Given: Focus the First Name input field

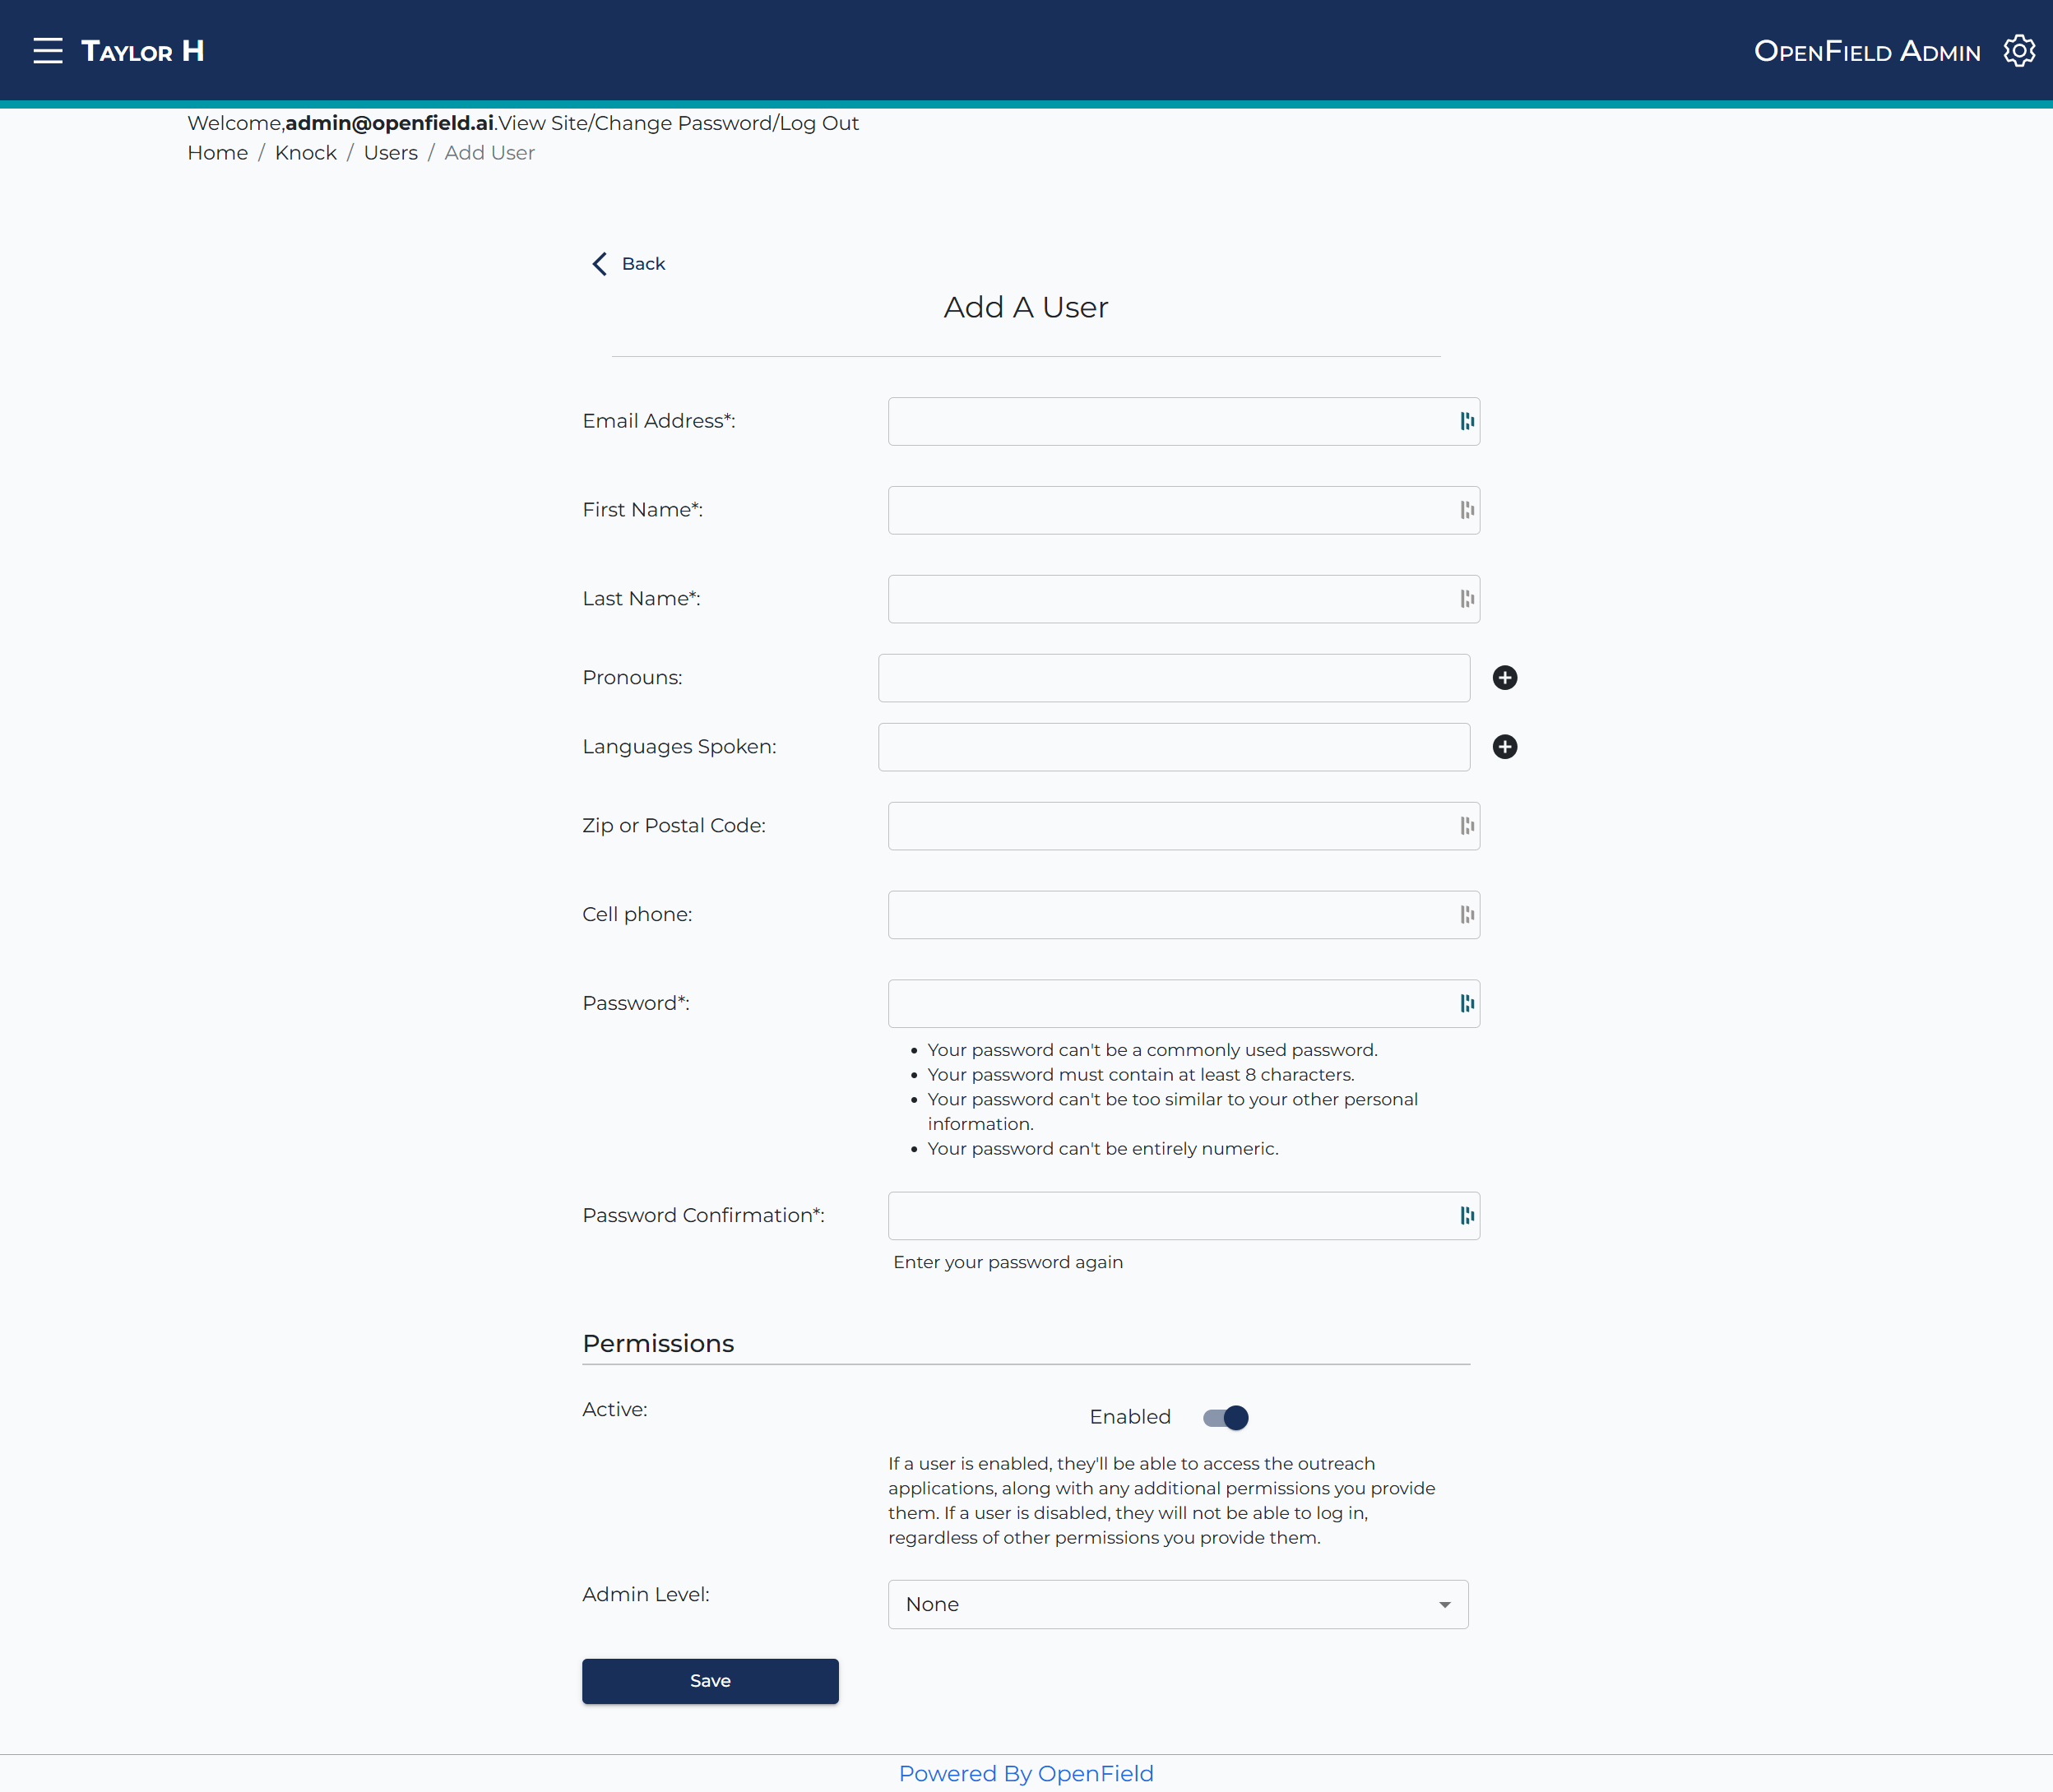Looking at the screenshot, I should point(1184,510).
